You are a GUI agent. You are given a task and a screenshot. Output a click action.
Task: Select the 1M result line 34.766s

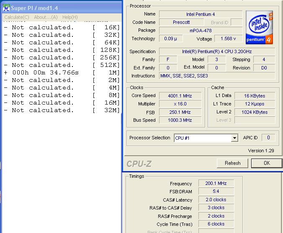(62, 72)
